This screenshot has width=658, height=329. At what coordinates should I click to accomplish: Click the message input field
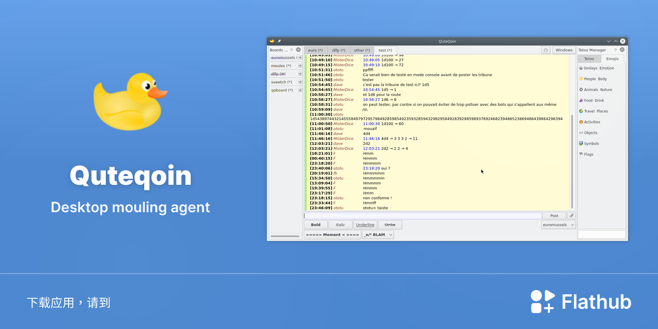[423, 216]
